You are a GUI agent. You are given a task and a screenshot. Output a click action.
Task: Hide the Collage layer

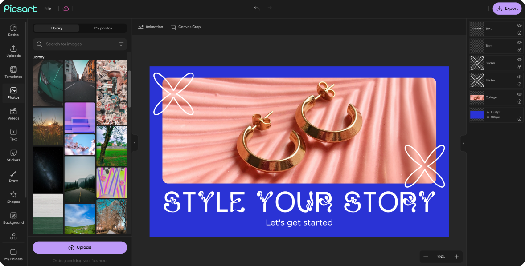click(x=518, y=94)
